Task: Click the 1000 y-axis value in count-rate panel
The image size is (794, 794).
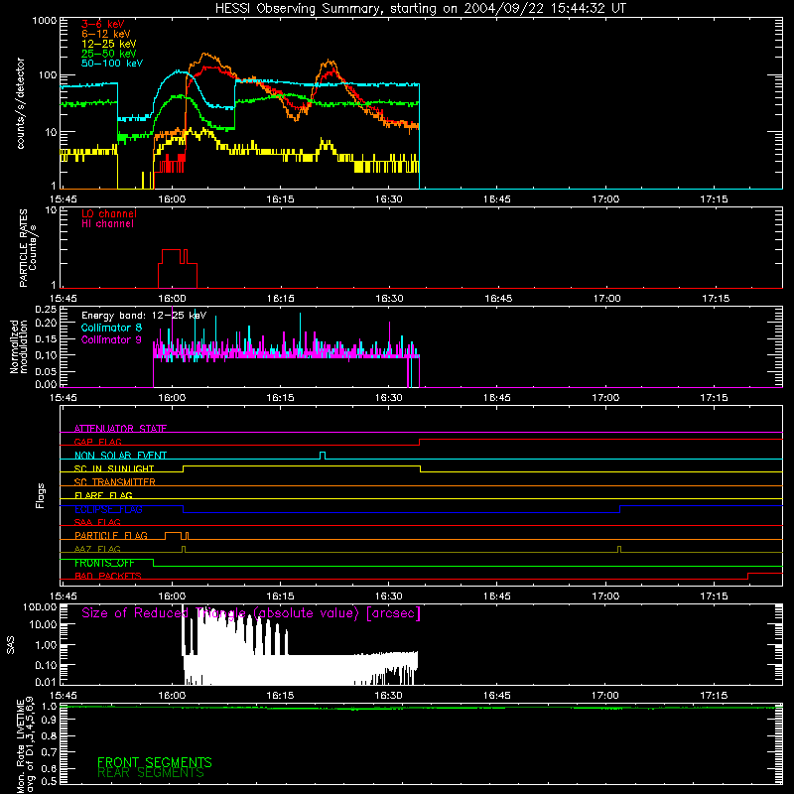Action: [x=45, y=21]
